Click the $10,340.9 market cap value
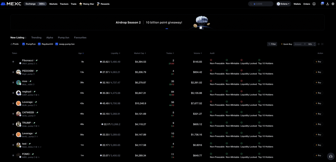Image resolution: width=336 pixels, height=162 pixels. click(141, 103)
